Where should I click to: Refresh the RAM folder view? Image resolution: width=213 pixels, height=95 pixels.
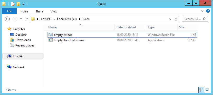coord(176,19)
